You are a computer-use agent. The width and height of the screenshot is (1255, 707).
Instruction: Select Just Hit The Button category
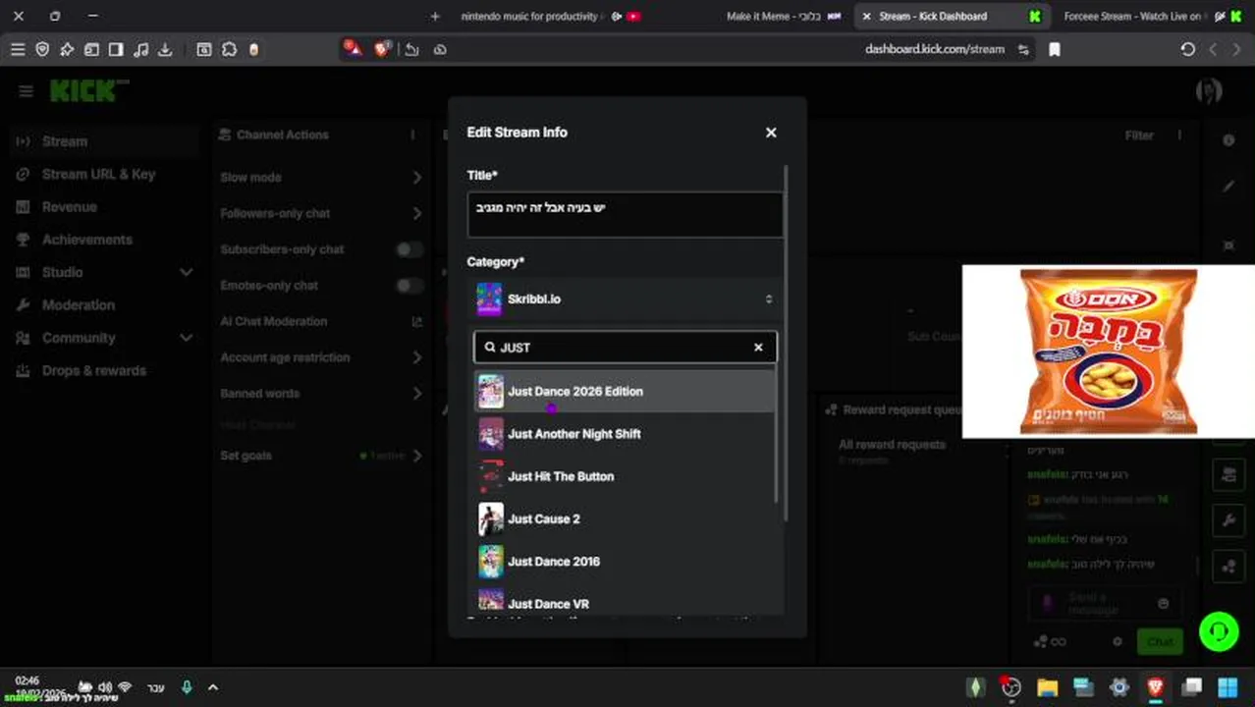coord(626,476)
